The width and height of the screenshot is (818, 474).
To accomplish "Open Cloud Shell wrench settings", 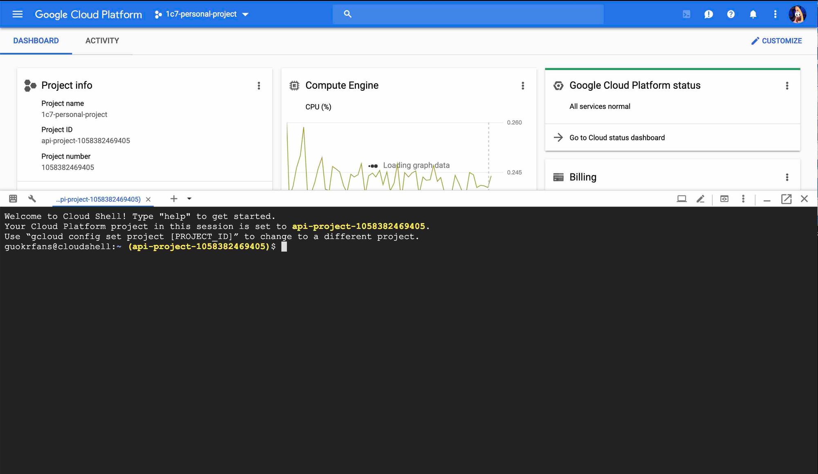I will point(32,199).
